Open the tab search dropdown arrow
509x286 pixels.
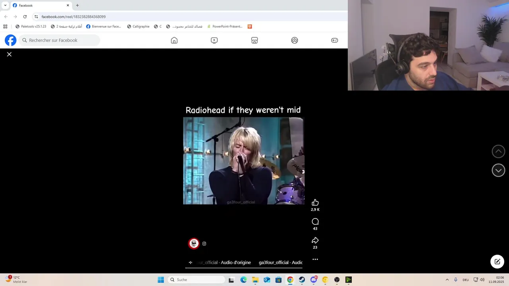(5, 5)
